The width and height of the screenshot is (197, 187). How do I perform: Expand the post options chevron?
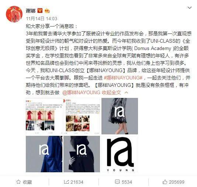[x=190, y=8]
